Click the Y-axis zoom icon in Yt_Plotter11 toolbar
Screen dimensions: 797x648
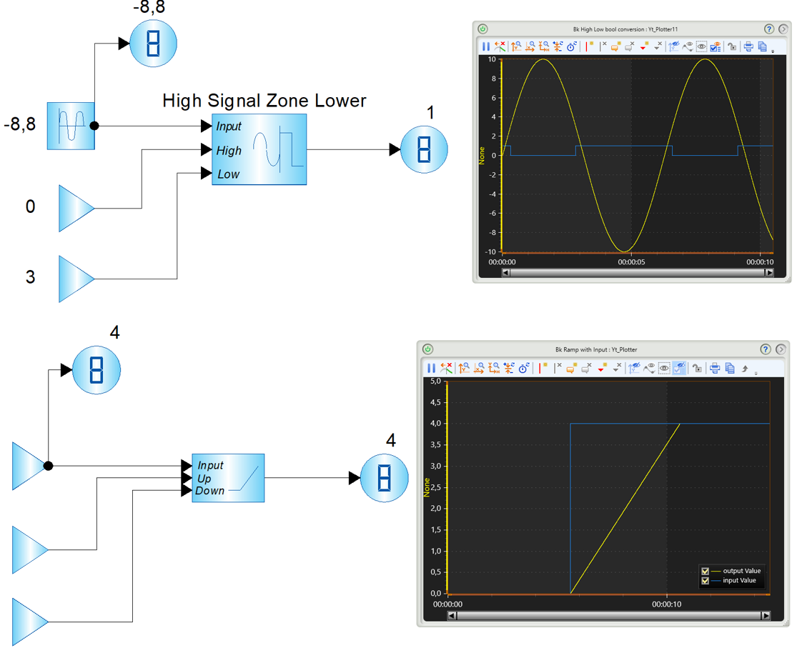[516, 46]
